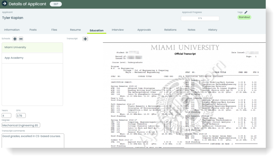Click the applicant number badge 387

tap(56, 4)
